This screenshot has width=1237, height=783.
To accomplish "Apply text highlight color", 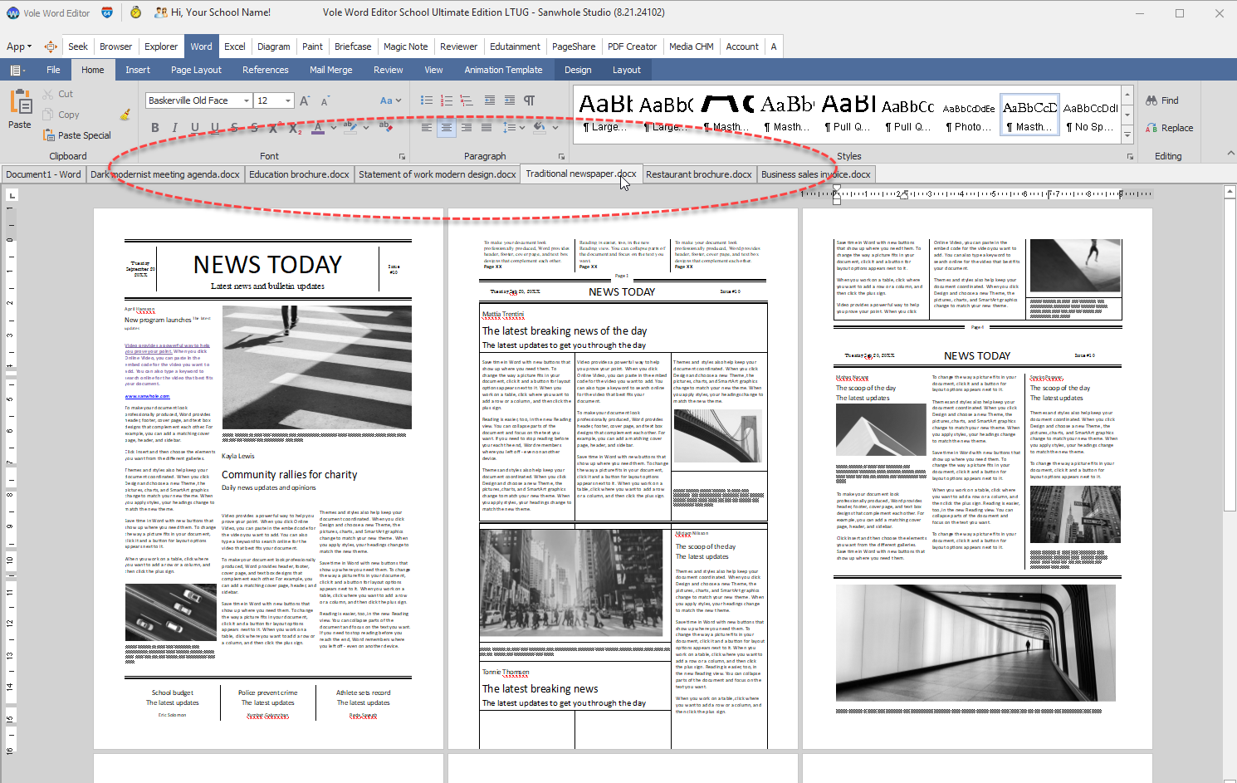I will tap(351, 127).
